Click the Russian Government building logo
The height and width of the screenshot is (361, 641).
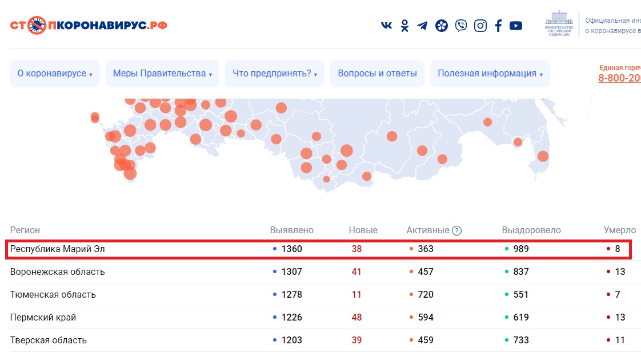coord(559,24)
